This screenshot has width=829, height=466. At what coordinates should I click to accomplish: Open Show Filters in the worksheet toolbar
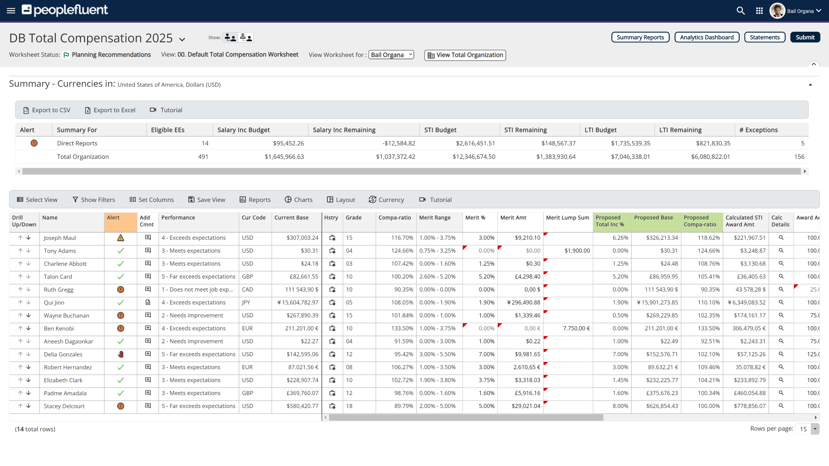click(x=94, y=200)
